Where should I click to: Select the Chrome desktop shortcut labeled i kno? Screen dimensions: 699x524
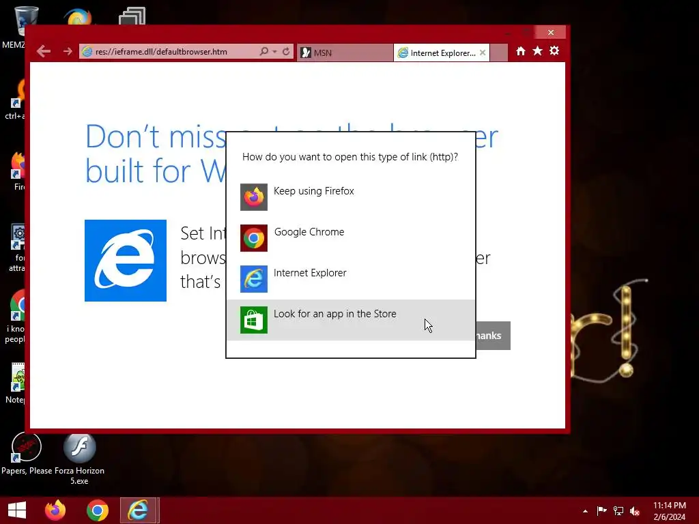pos(16,317)
